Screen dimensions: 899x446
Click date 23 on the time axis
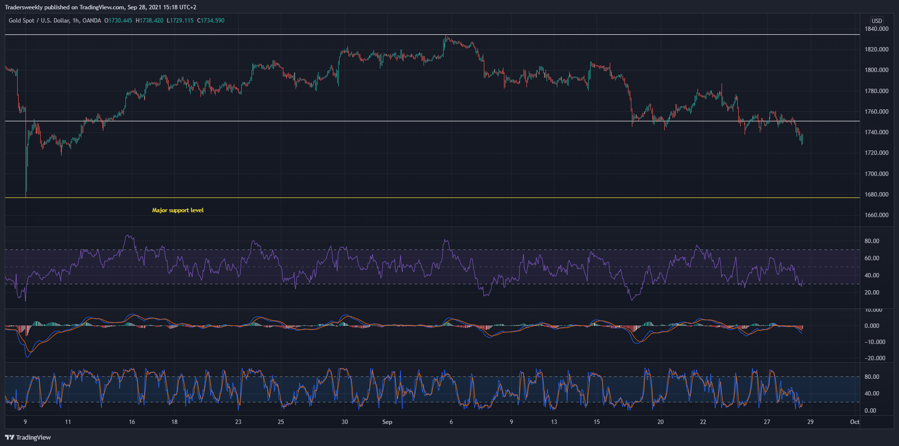click(238, 422)
